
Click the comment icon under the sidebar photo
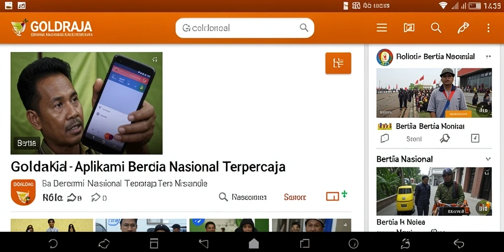coord(385,138)
